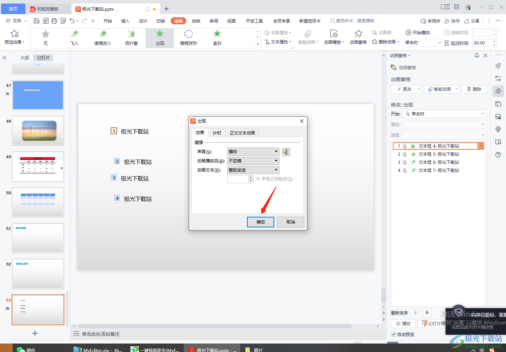Switch to the 计时 tab in dialog

(217, 133)
